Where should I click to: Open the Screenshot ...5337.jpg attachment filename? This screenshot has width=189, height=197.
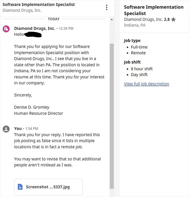coord(48,187)
